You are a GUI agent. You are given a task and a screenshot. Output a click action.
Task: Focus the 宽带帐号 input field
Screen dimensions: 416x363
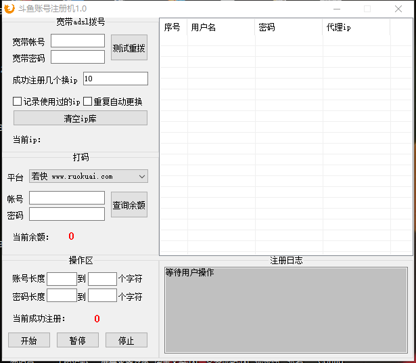click(x=78, y=41)
